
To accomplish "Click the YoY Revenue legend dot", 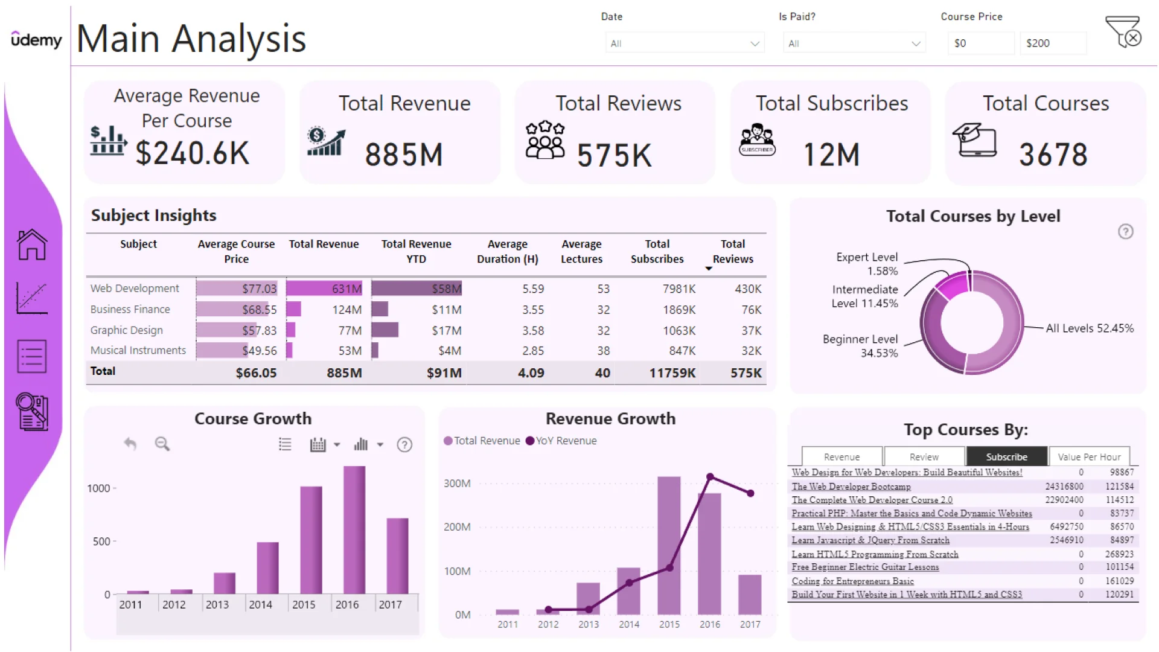I will (x=530, y=441).
